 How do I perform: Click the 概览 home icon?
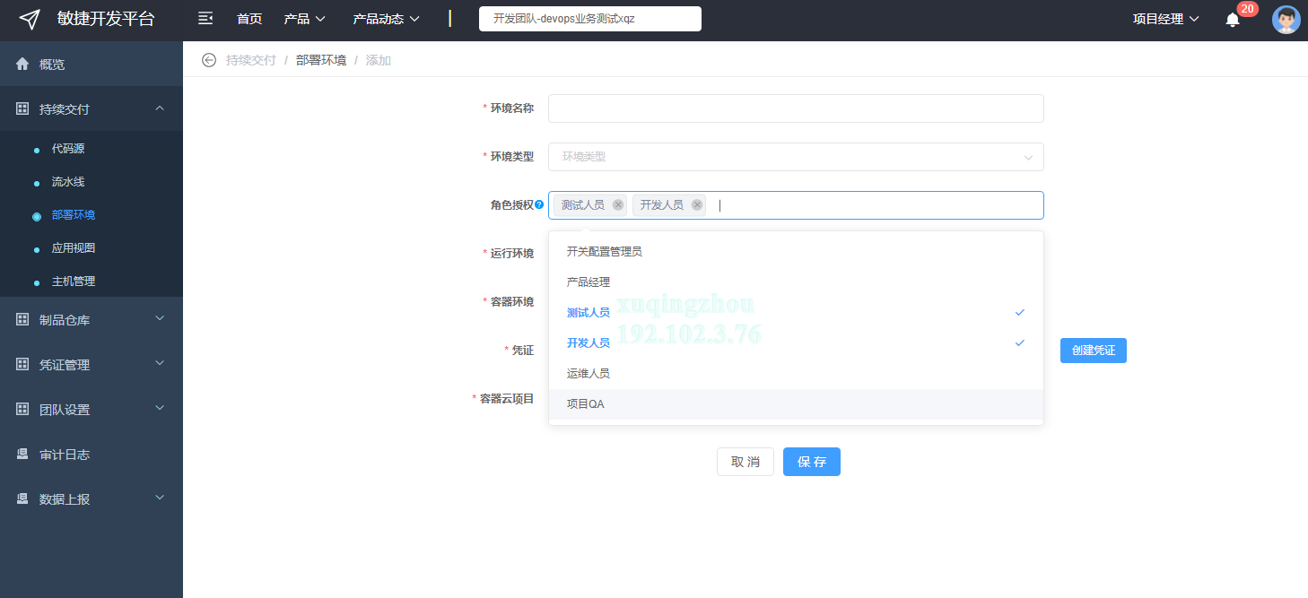coord(22,64)
